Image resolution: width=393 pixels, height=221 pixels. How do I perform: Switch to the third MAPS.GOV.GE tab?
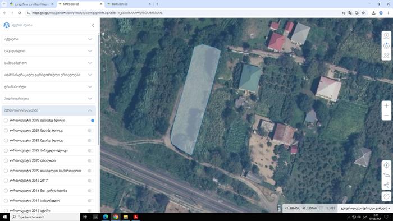(x=129, y=4)
